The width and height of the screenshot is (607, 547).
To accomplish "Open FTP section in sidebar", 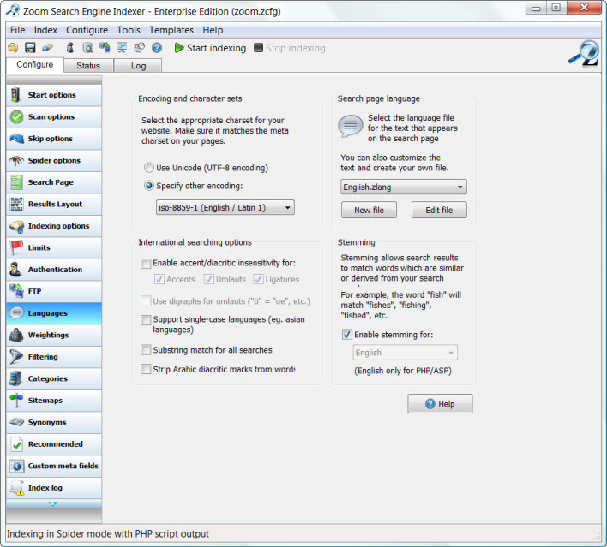I will pyautogui.click(x=54, y=291).
